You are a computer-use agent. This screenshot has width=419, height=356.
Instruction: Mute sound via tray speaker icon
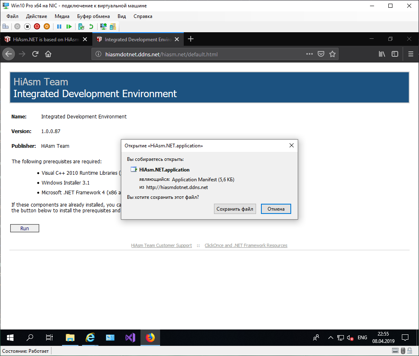click(350, 338)
